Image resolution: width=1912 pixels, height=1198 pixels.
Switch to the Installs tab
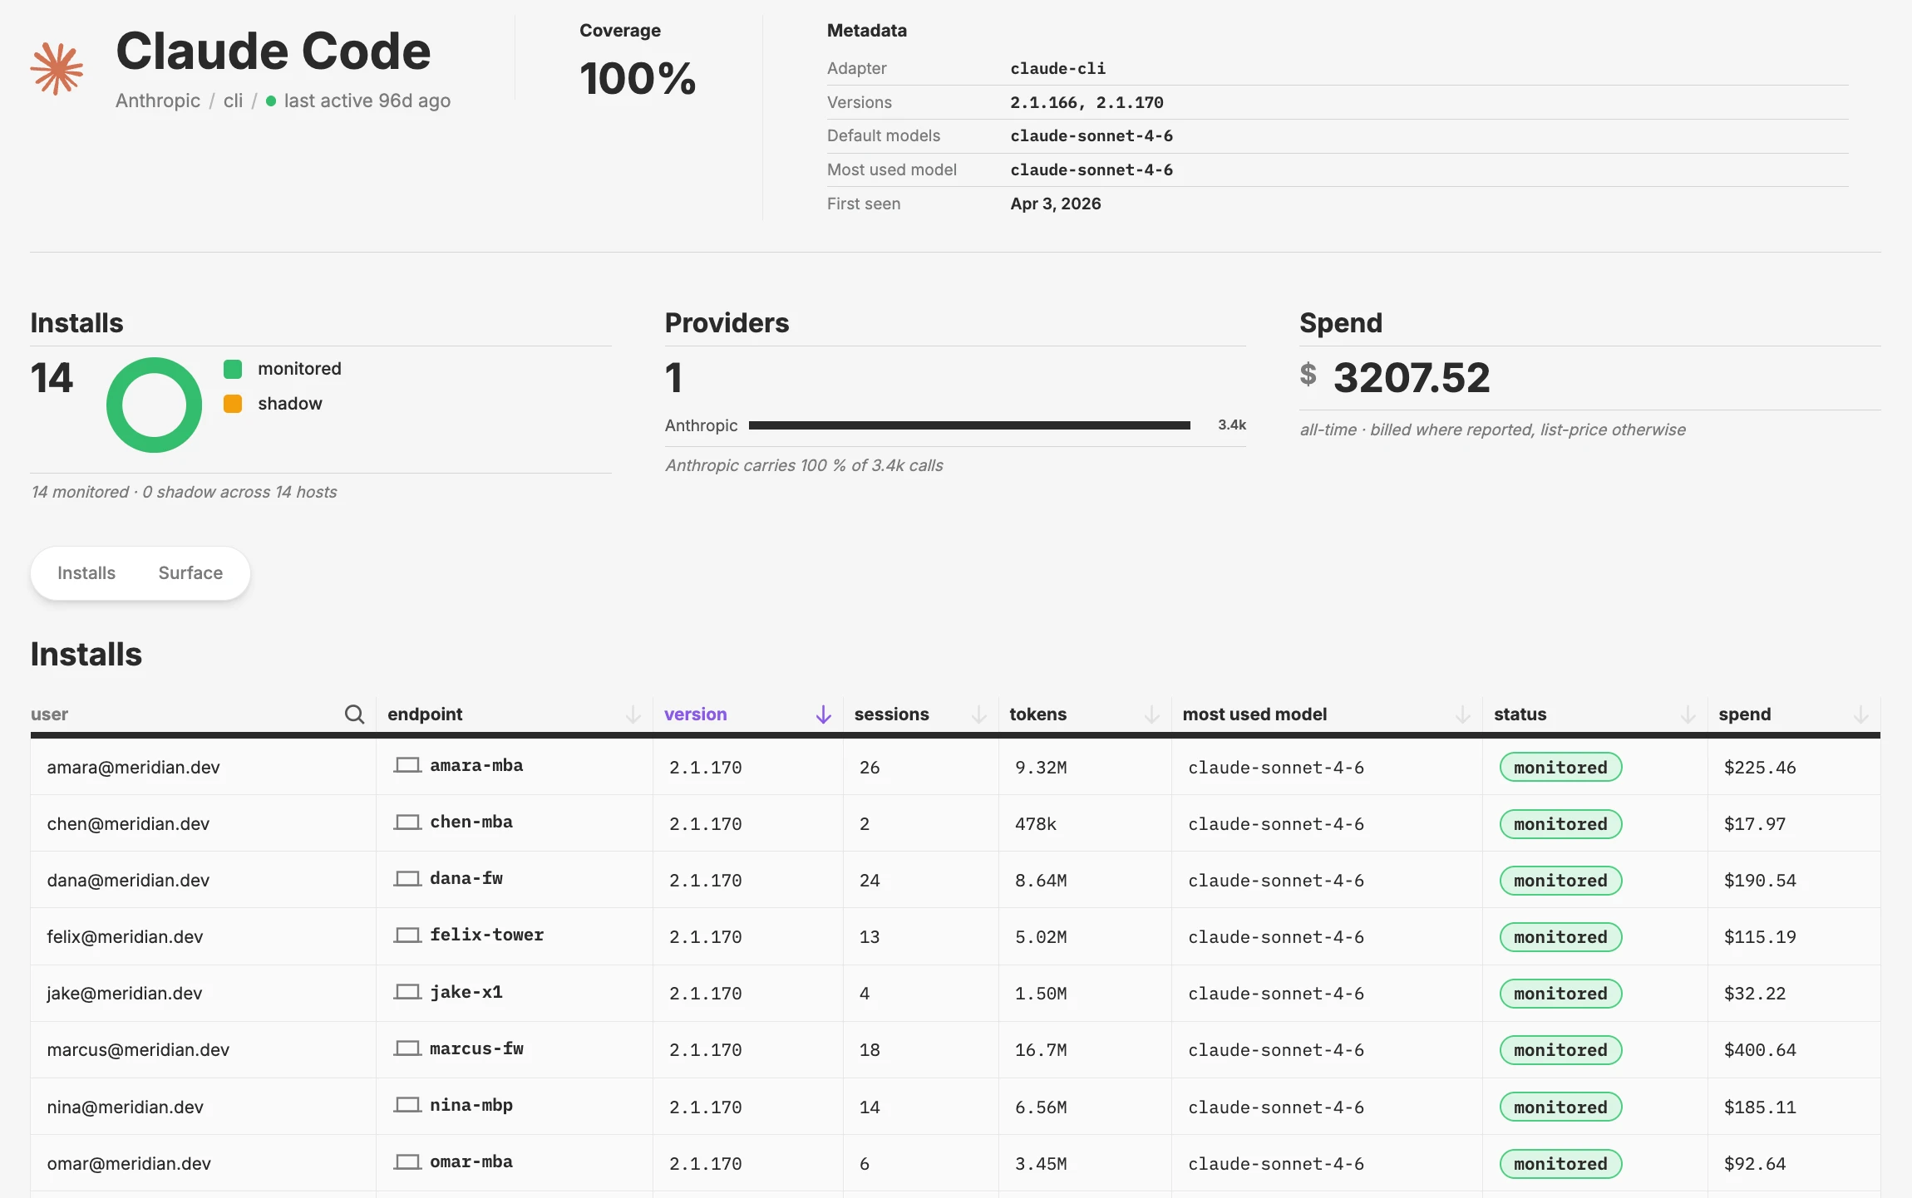(86, 573)
